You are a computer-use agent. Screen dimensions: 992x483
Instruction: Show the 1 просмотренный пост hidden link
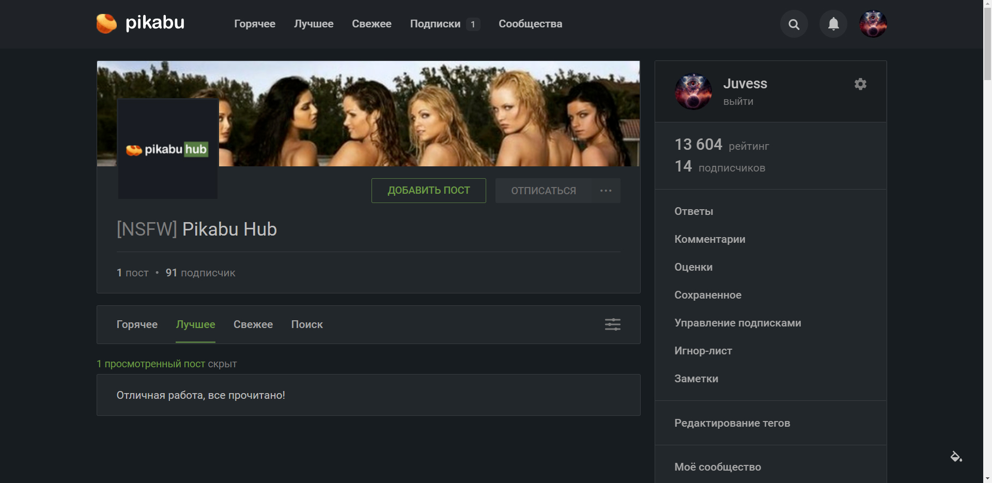coord(151,364)
